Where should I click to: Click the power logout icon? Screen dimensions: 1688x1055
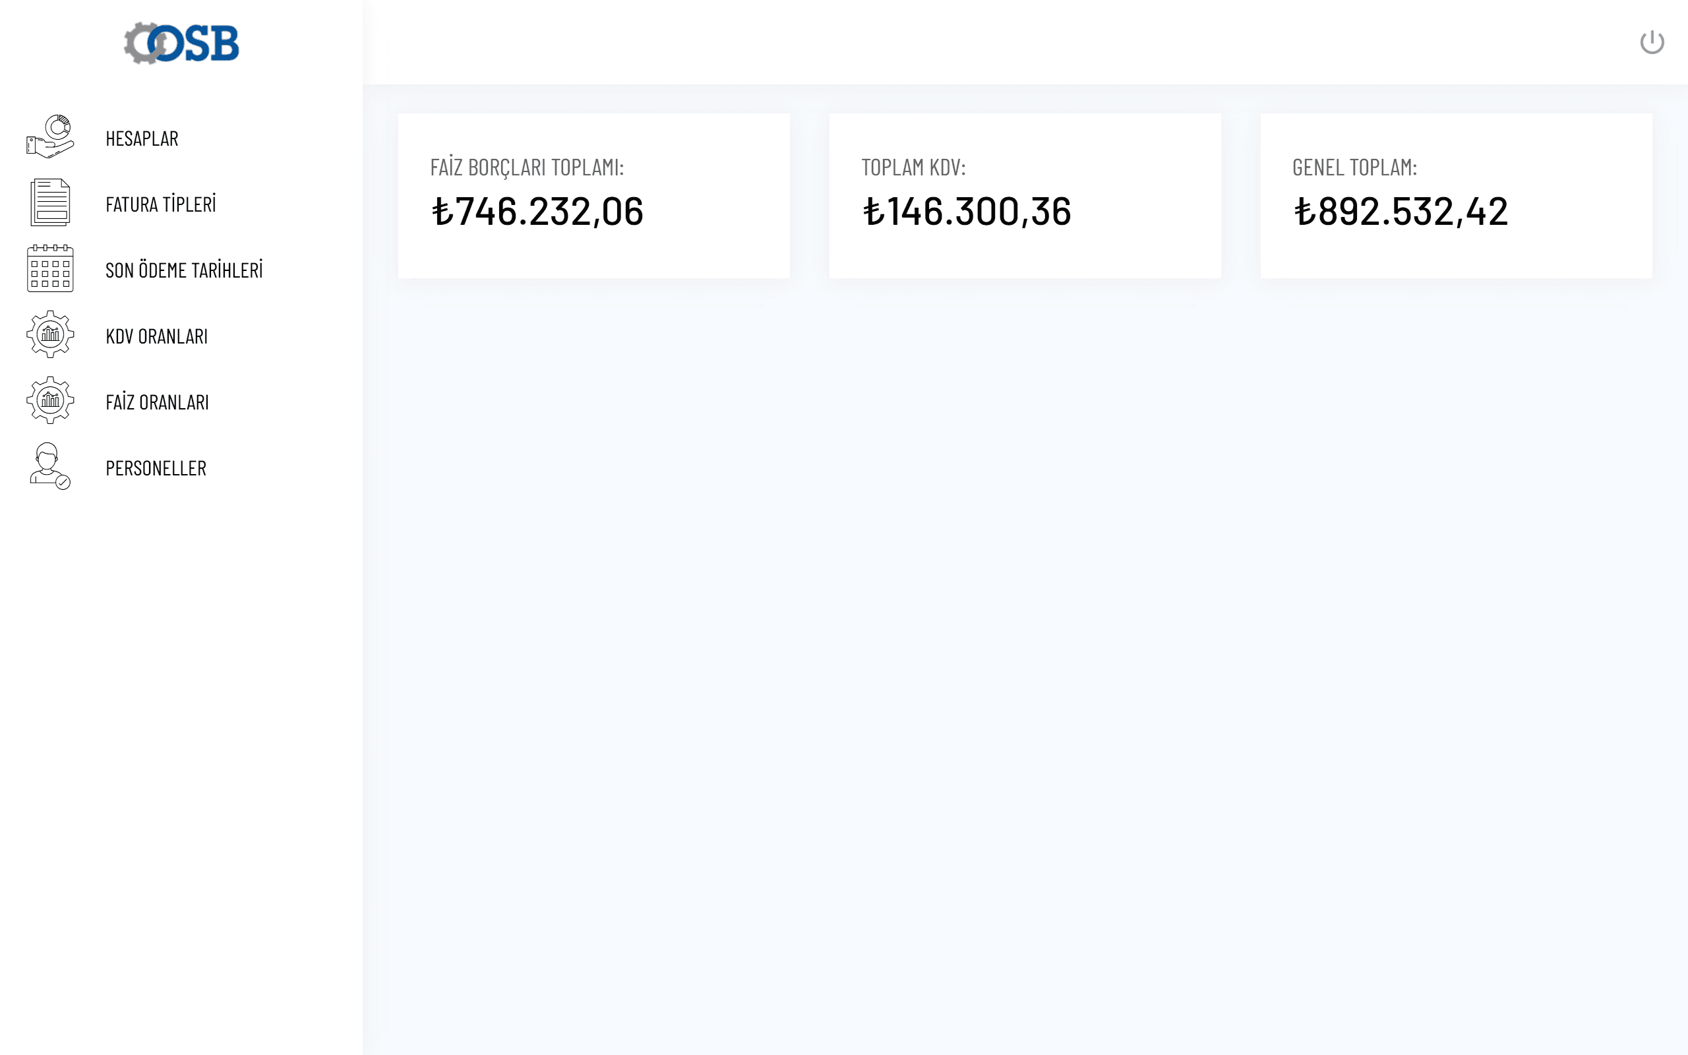1651,43
